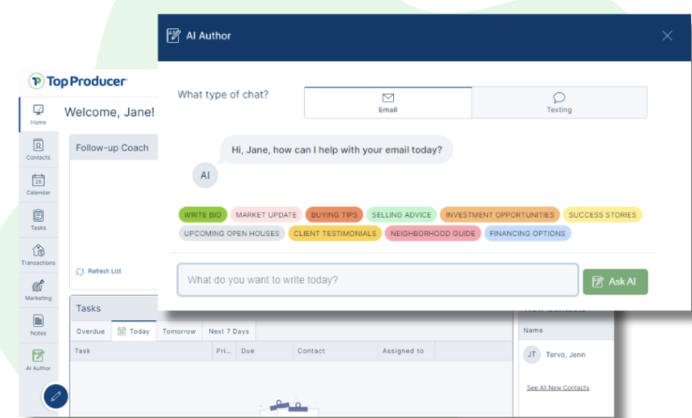Screen dimensions: 692x418
Task: Open Contacts in the sidebar
Action: point(38,150)
